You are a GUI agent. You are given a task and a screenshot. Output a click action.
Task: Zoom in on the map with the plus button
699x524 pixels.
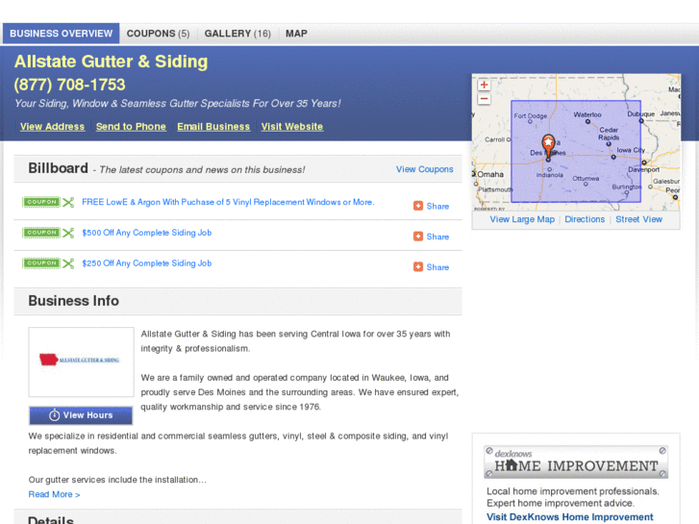(484, 85)
